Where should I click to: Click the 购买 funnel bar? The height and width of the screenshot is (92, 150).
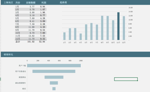coord(54,89)
